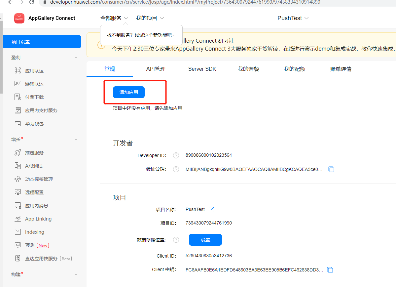396x287 pixels.
Task: Click the help icon beside 数据存储位置
Action: point(176,240)
